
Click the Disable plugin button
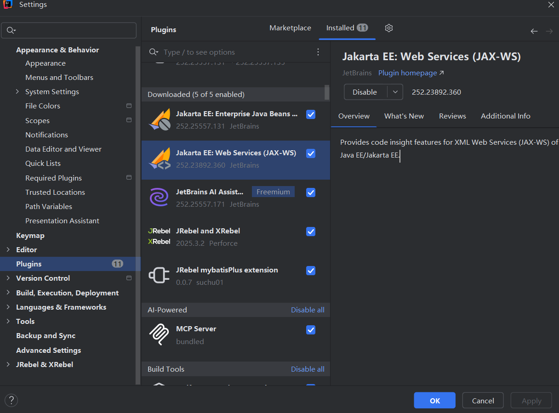(365, 92)
